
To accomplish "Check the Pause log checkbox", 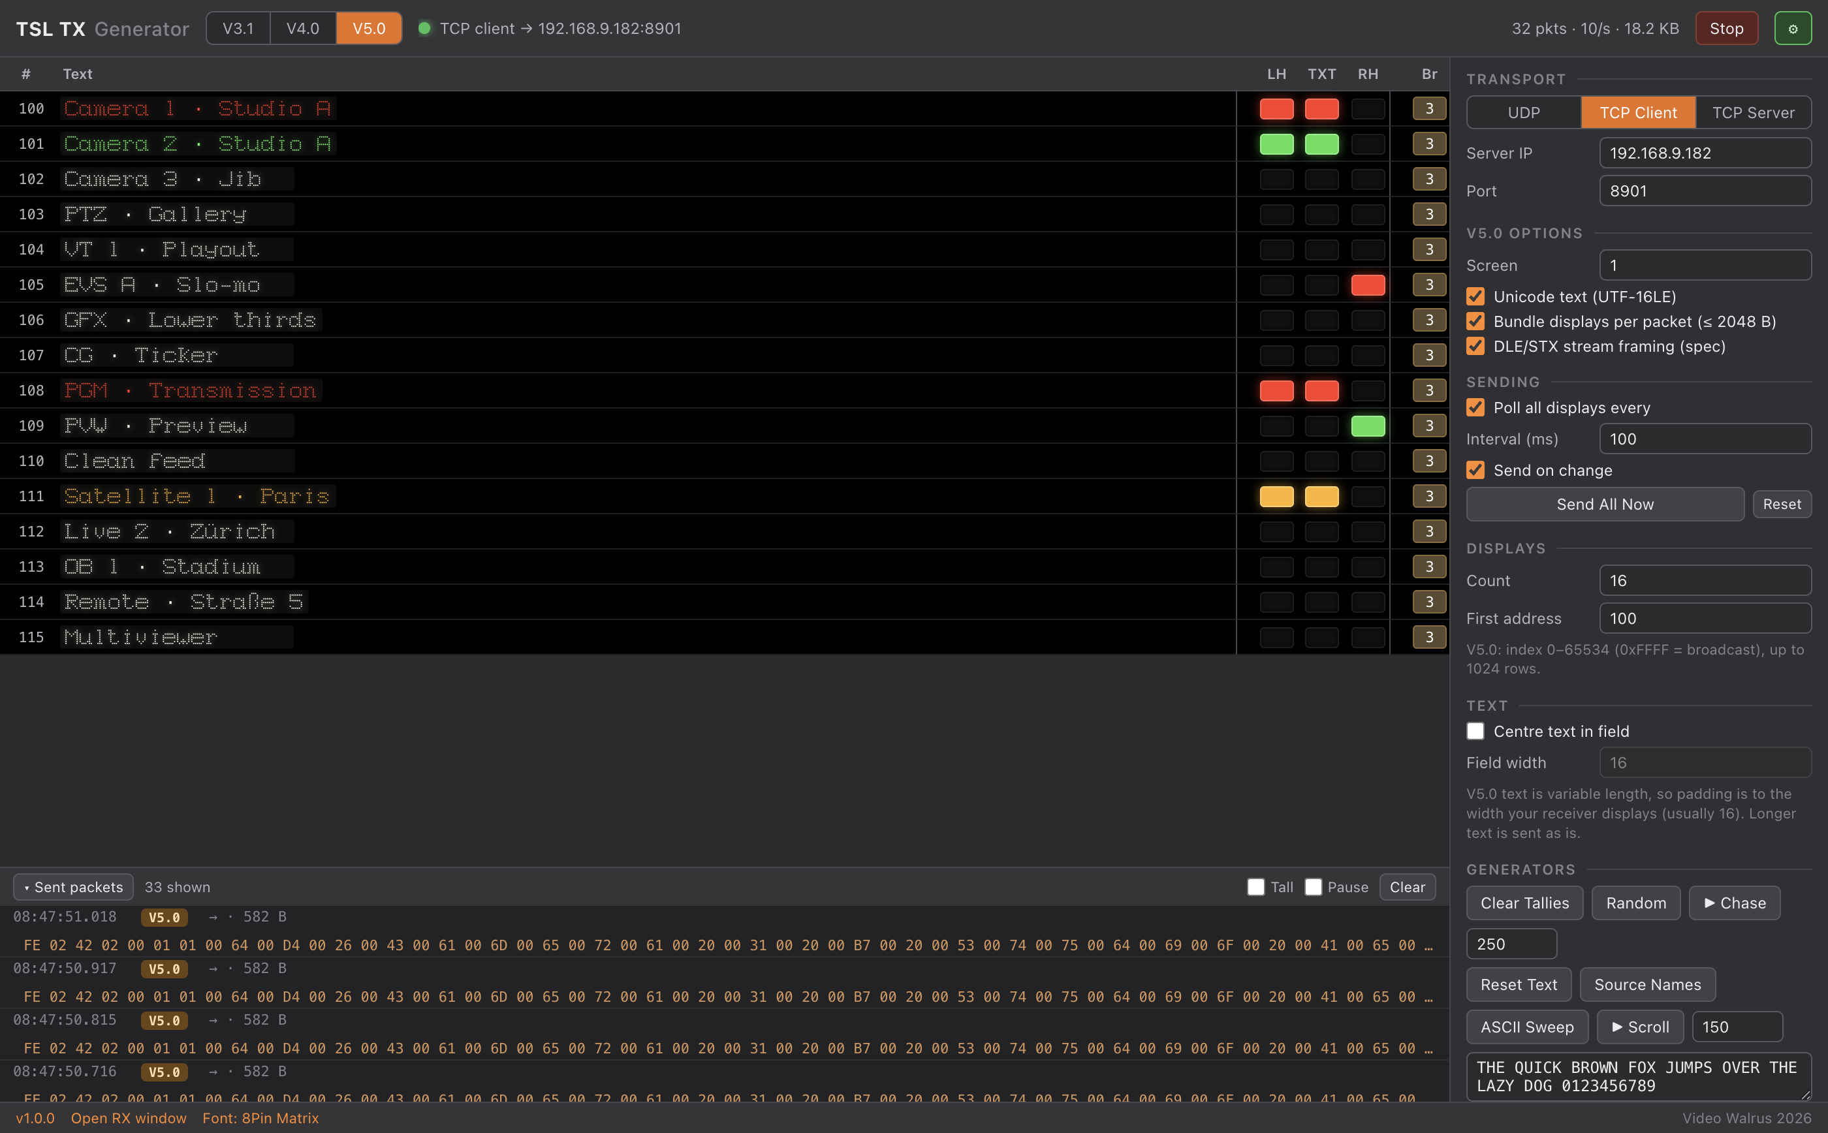I will pyautogui.click(x=1312, y=886).
